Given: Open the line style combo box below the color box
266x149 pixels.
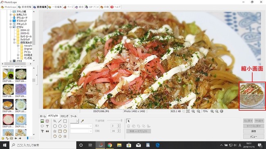Looking at the screenshot, I should (x=81, y=126).
